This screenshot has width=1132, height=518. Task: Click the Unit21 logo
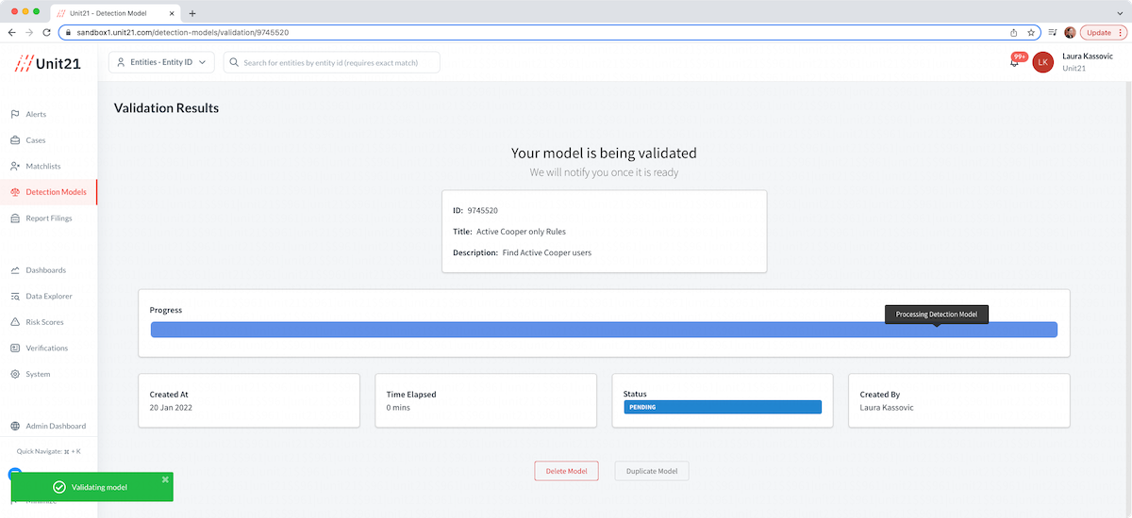point(46,63)
